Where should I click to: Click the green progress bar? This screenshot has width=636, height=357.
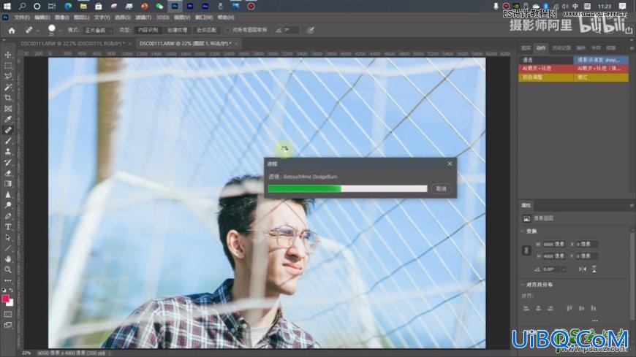point(348,188)
